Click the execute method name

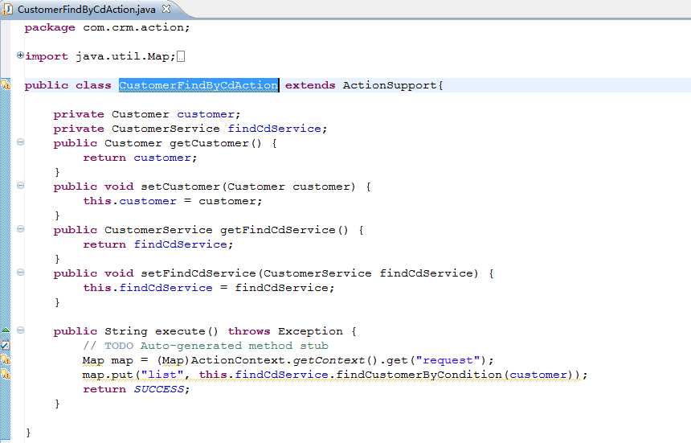click(x=180, y=331)
